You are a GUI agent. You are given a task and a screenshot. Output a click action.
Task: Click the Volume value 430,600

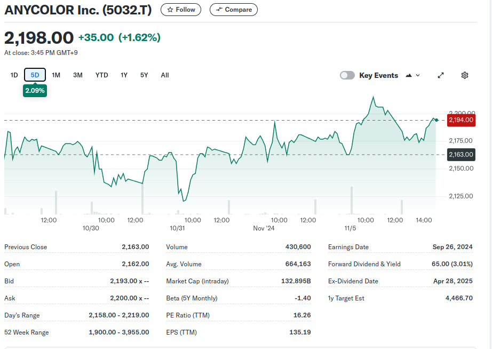point(298,247)
